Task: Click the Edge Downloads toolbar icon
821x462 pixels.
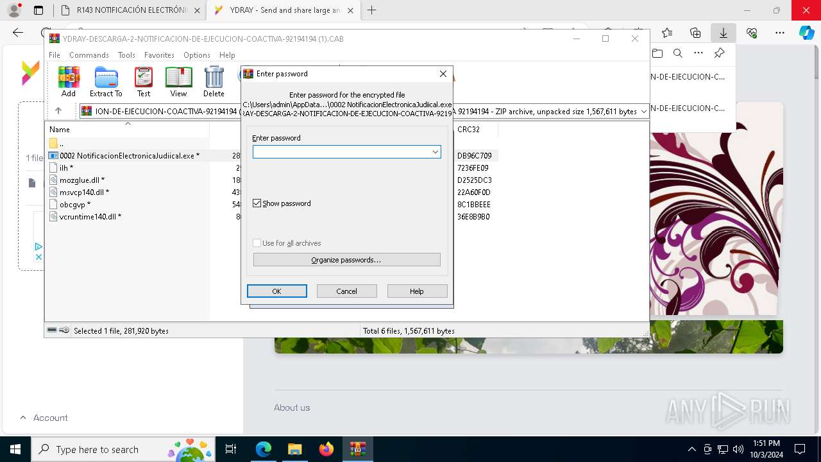Action: coord(723,33)
